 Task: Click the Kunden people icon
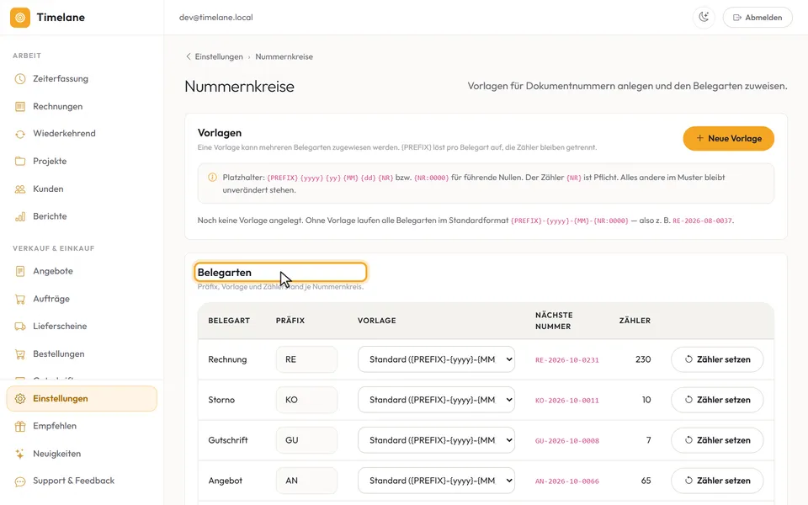click(x=20, y=189)
